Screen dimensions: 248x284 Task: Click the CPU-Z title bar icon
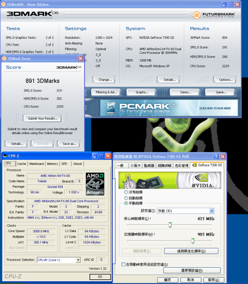[x=5, y=156]
